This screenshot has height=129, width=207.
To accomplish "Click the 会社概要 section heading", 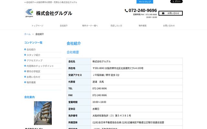I will (73, 52).
